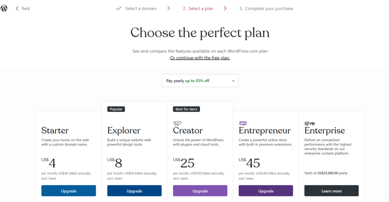Viewport: 389px width, 202px height.
Task: Click the Woo logo above Entrepreneur
Action: pos(243,123)
